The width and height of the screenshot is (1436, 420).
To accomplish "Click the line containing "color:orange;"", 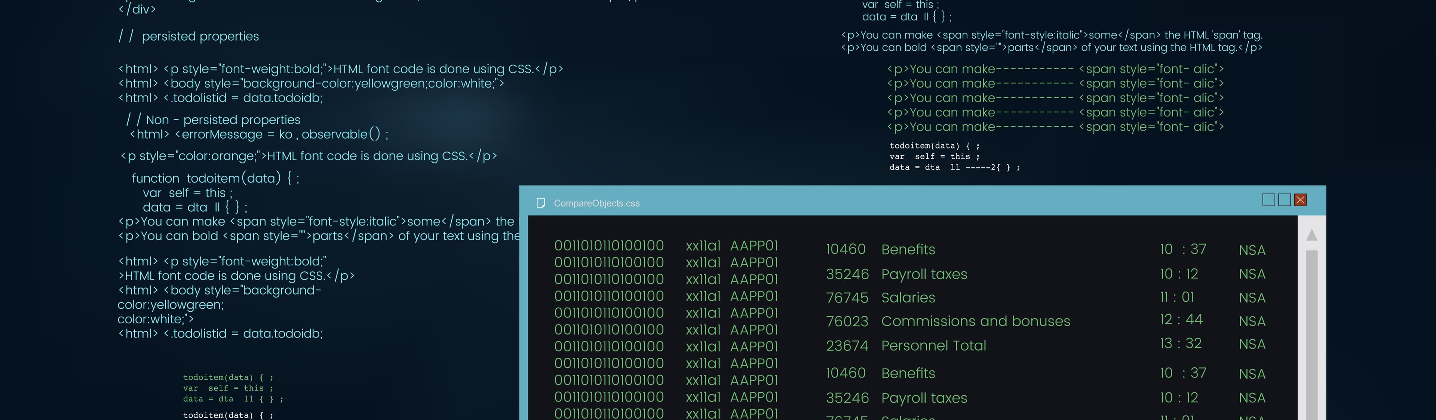I will click(309, 156).
